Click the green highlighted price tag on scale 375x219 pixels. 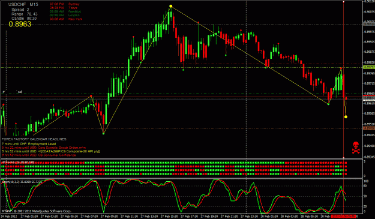[x=369, y=67]
